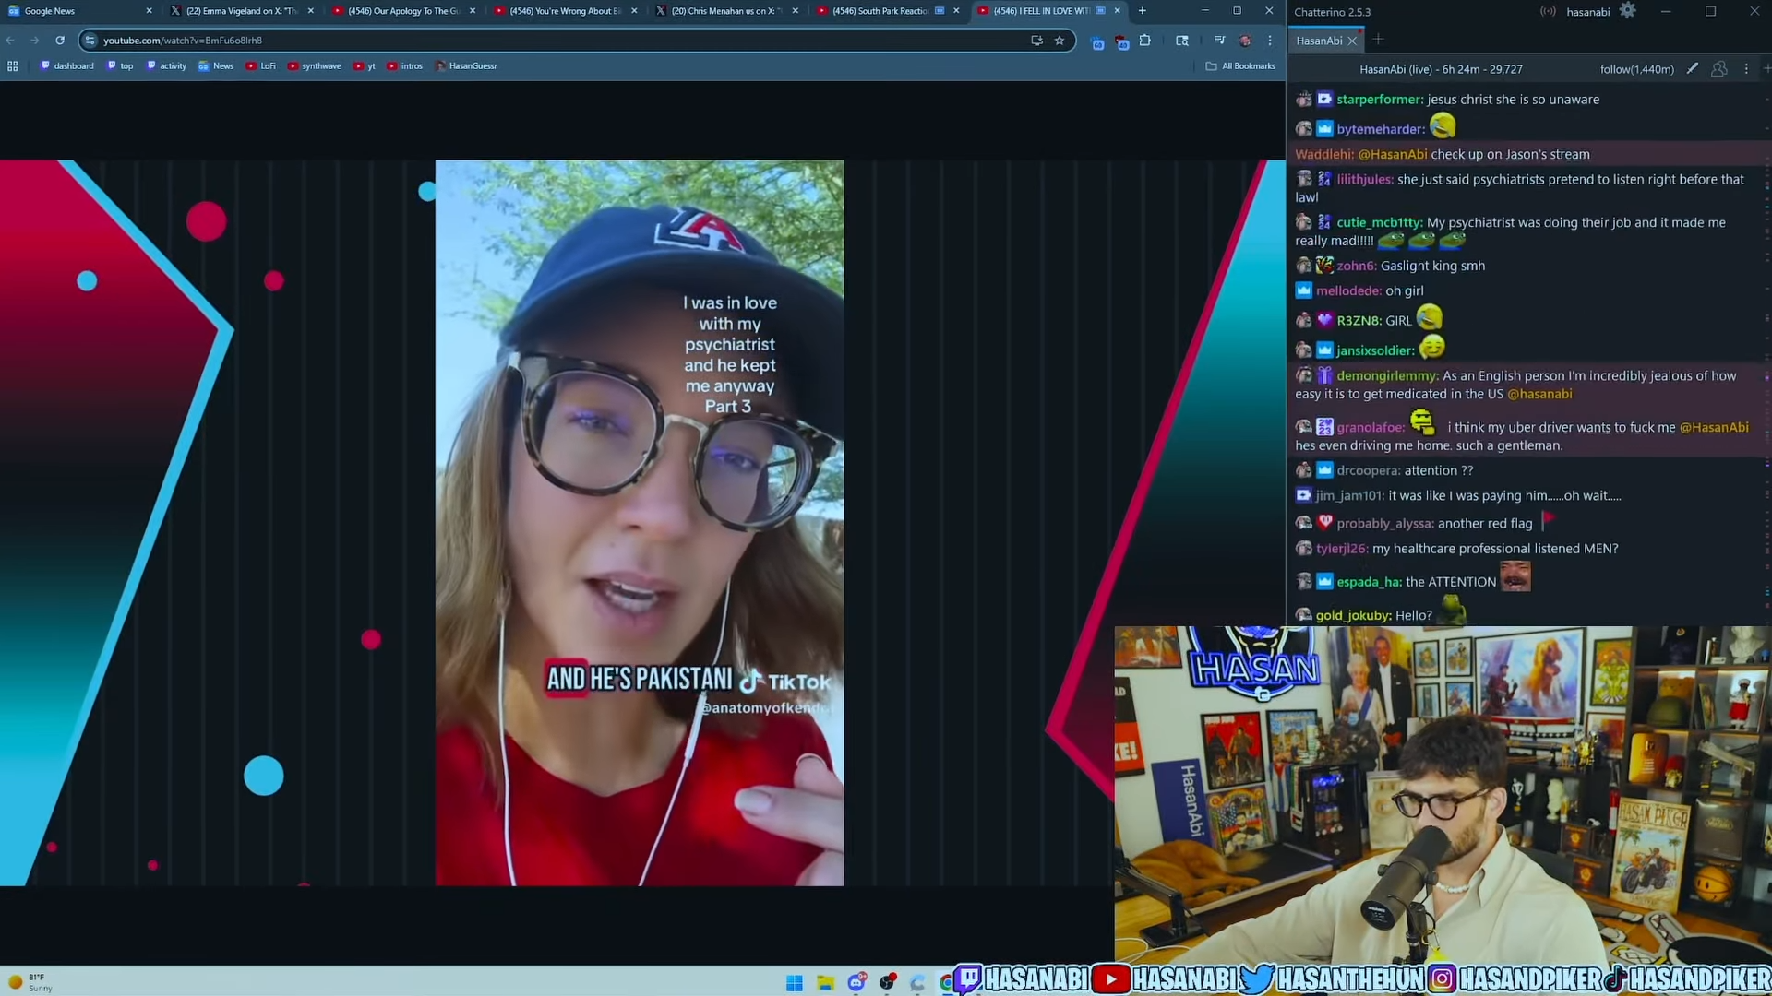Screen dimensions: 1772x996
Task: Select the HasanAbi tab in Chatterino
Action: coord(1319,41)
